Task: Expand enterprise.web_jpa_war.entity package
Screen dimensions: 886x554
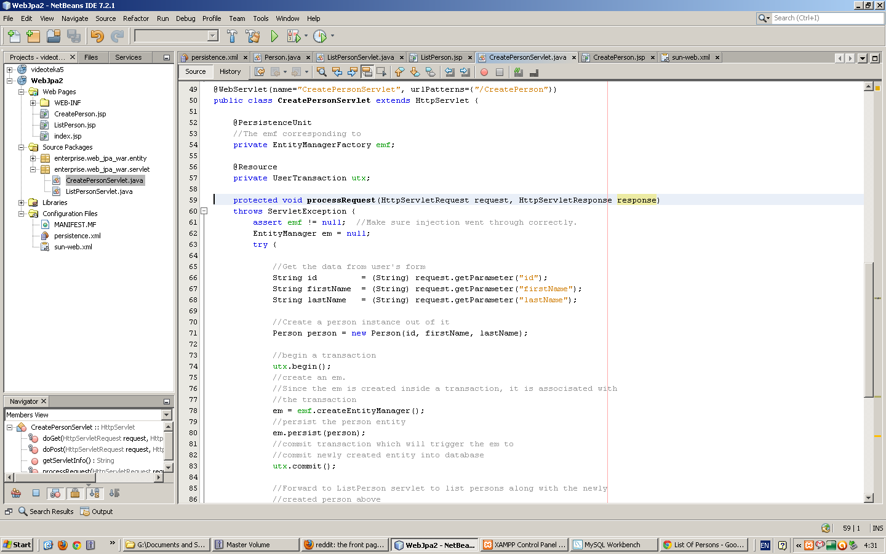Action: (33, 158)
